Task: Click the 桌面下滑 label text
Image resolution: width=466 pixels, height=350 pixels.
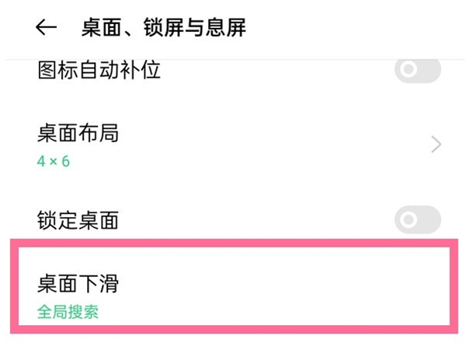Action: [77, 284]
